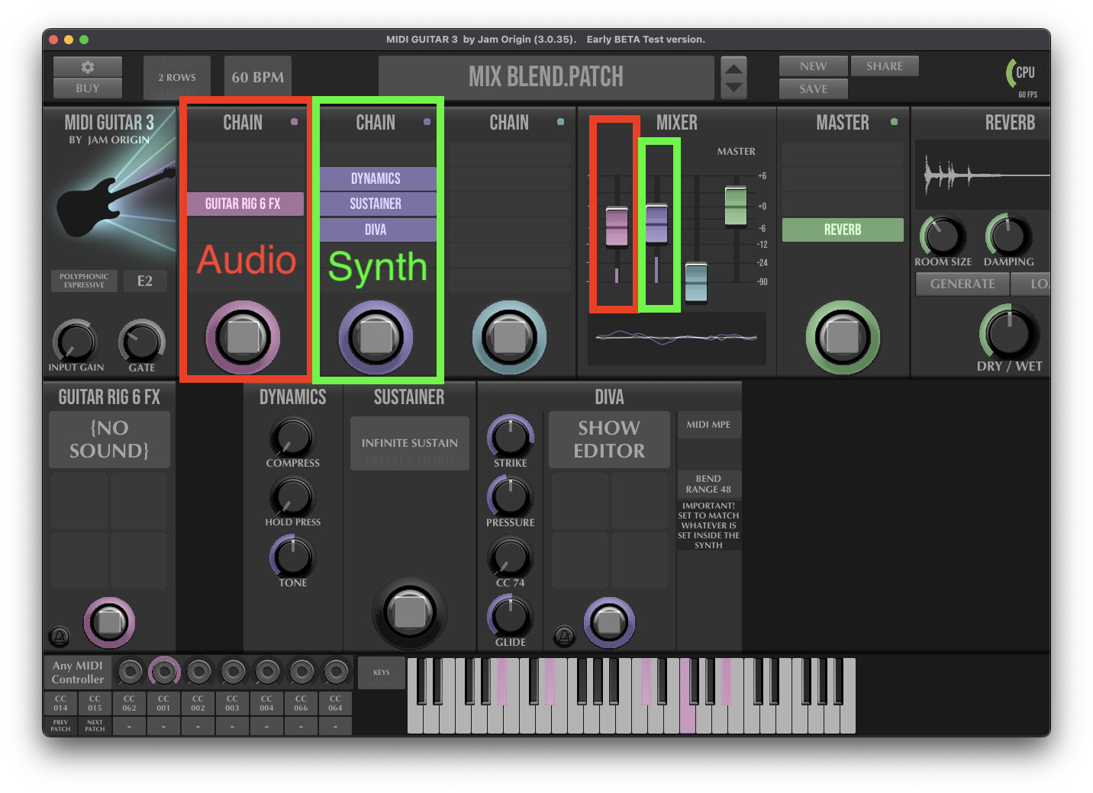The image size is (1093, 793).
Task: Click the 60 BPM tempo field
Action: point(257,77)
